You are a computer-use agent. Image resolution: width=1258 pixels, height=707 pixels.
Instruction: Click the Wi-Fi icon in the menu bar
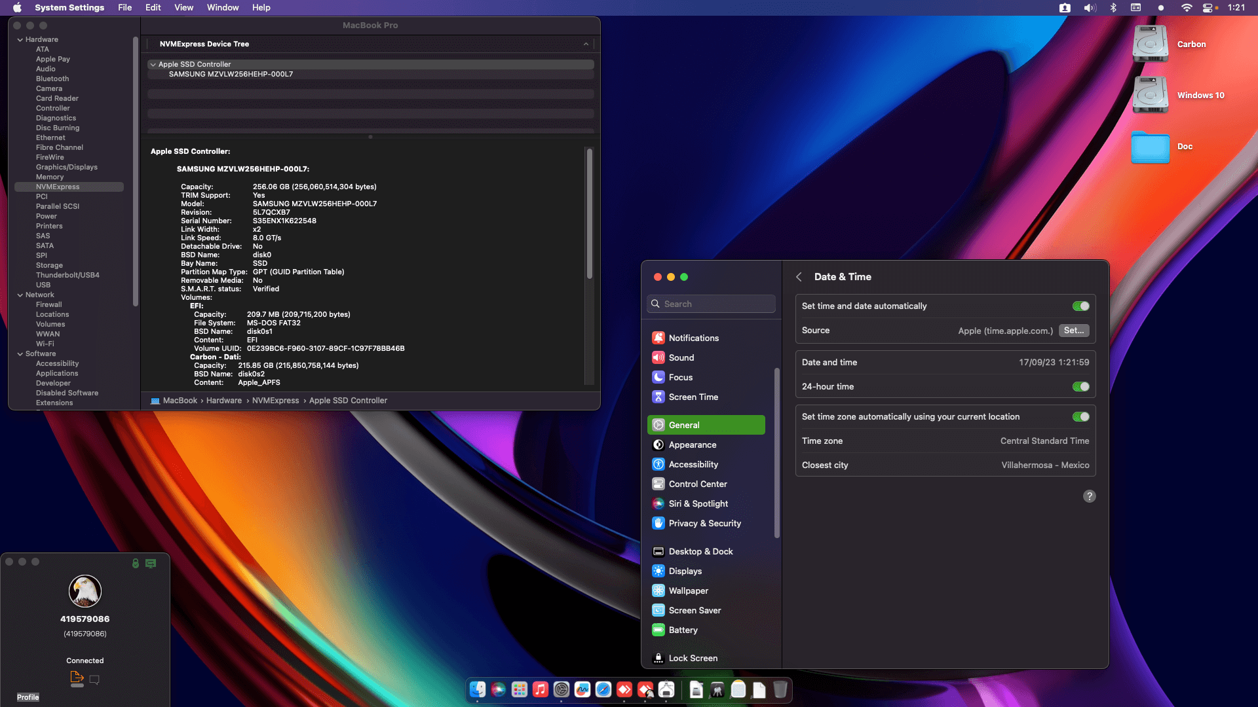[1186, 8]
